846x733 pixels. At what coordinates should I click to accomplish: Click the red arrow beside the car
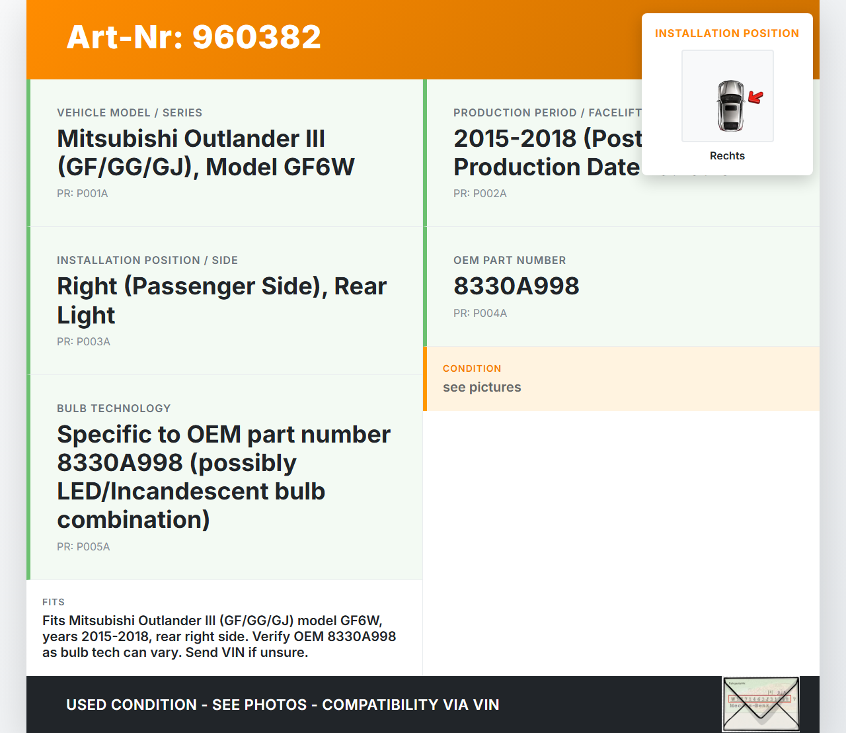pos(755,97)
